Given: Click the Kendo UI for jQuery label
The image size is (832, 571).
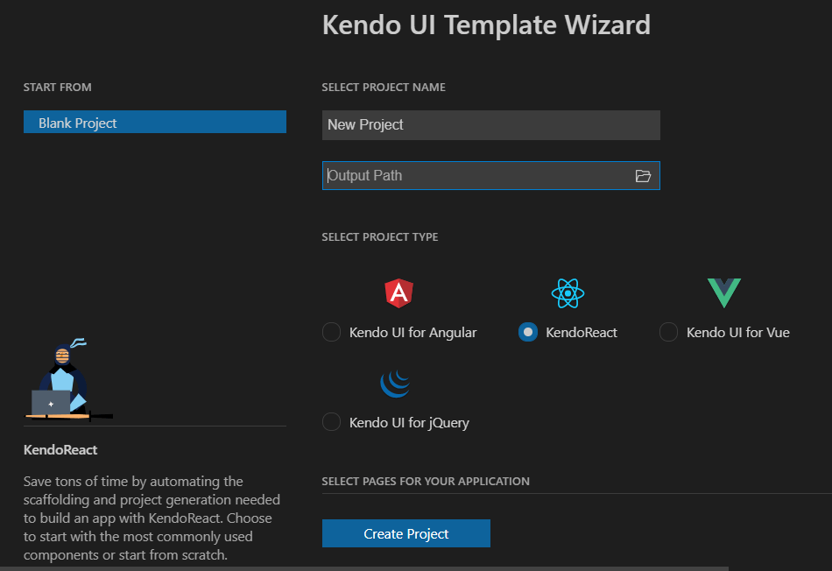Looking at the screenshot, I should (409, 423).
